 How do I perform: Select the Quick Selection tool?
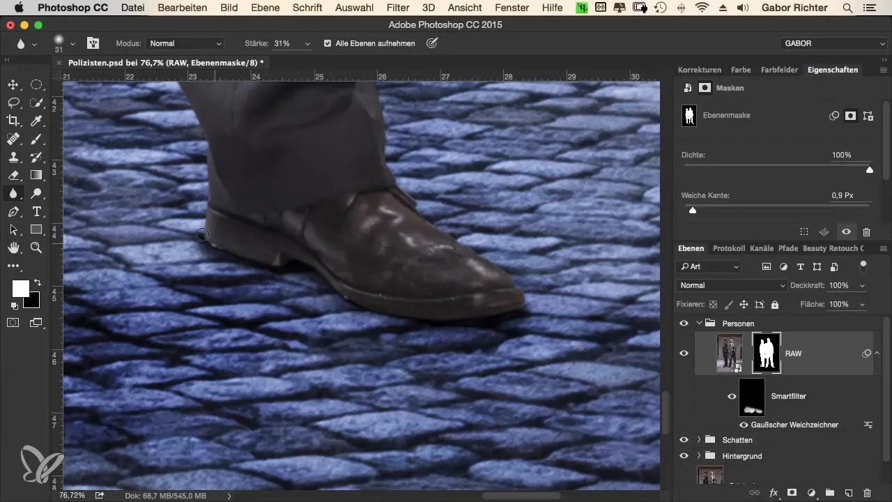click(36, 103)
